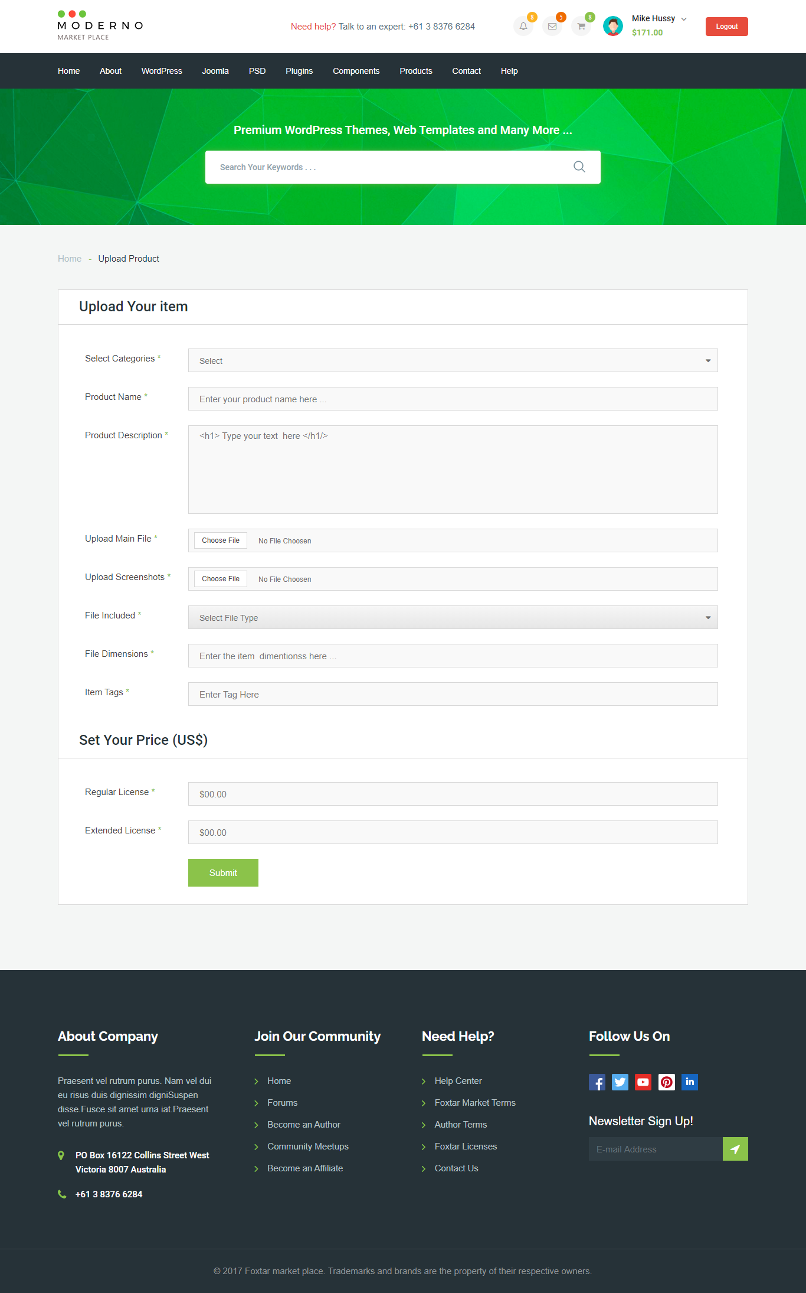Open the Author Terms footer link
The image size is (806, 1293).
point(461,1125)
